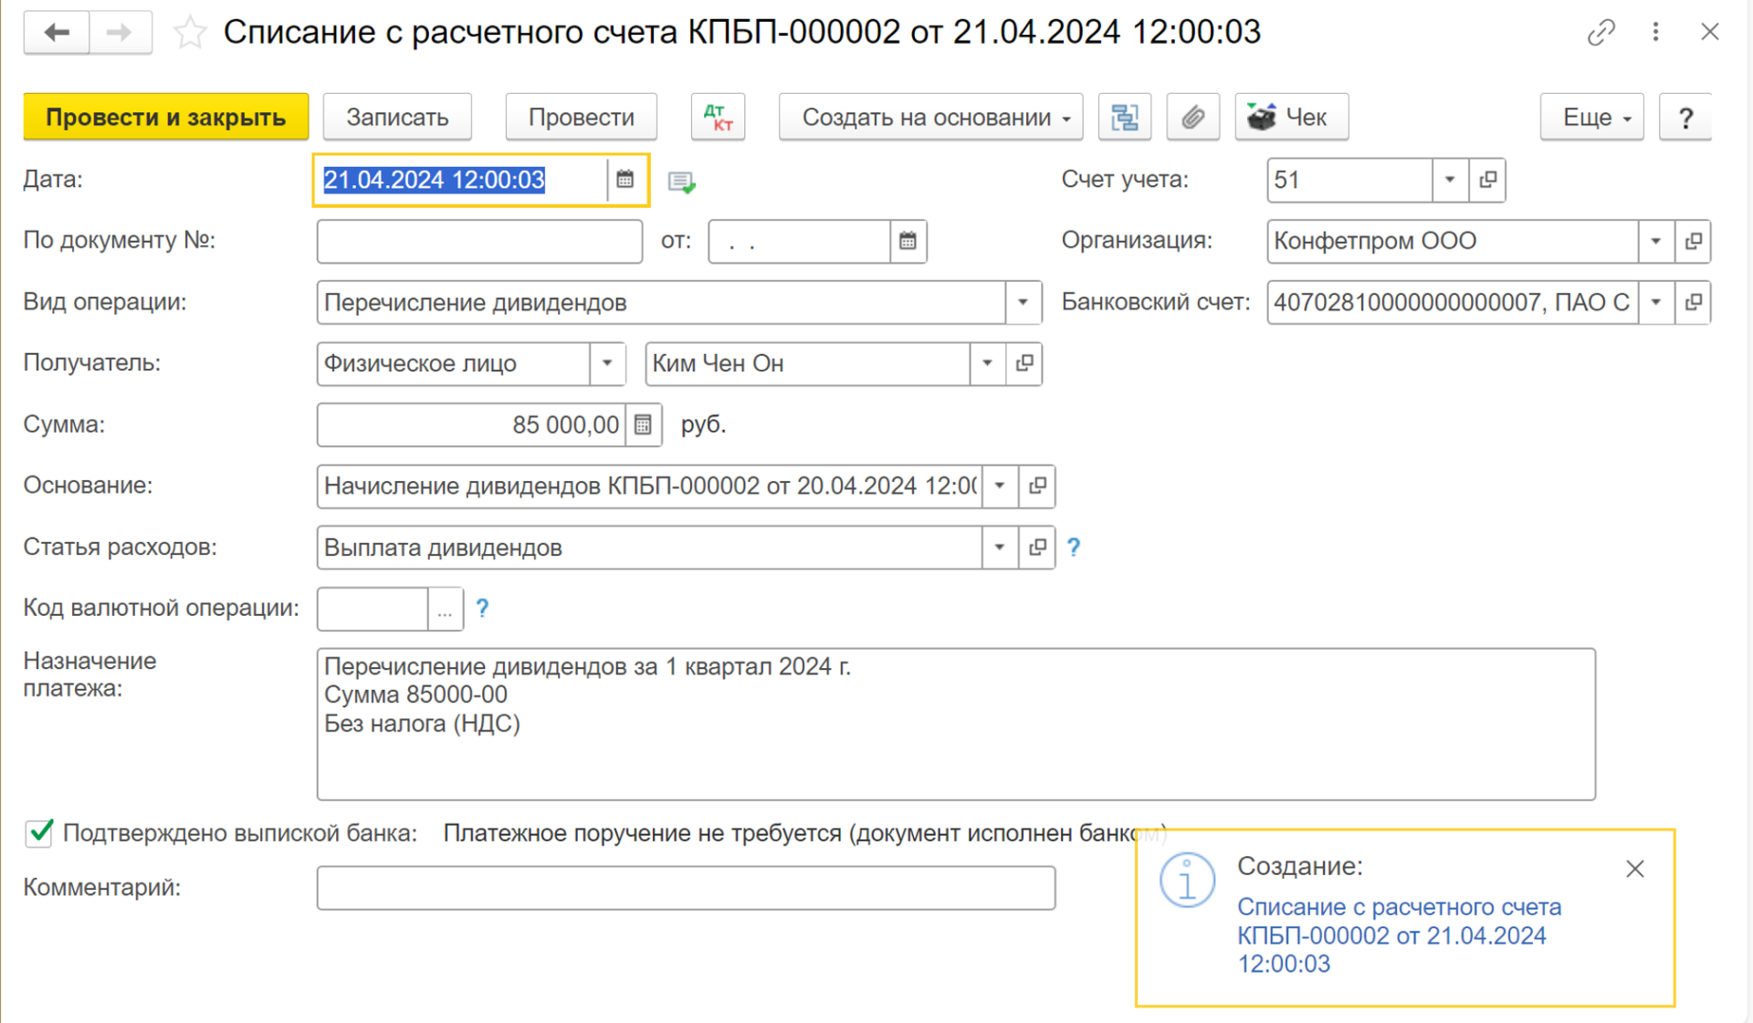The image size is (1753, 1023).
Task: Open Счет учета 51 in a new form
Action: click(x=1487, y=180)
